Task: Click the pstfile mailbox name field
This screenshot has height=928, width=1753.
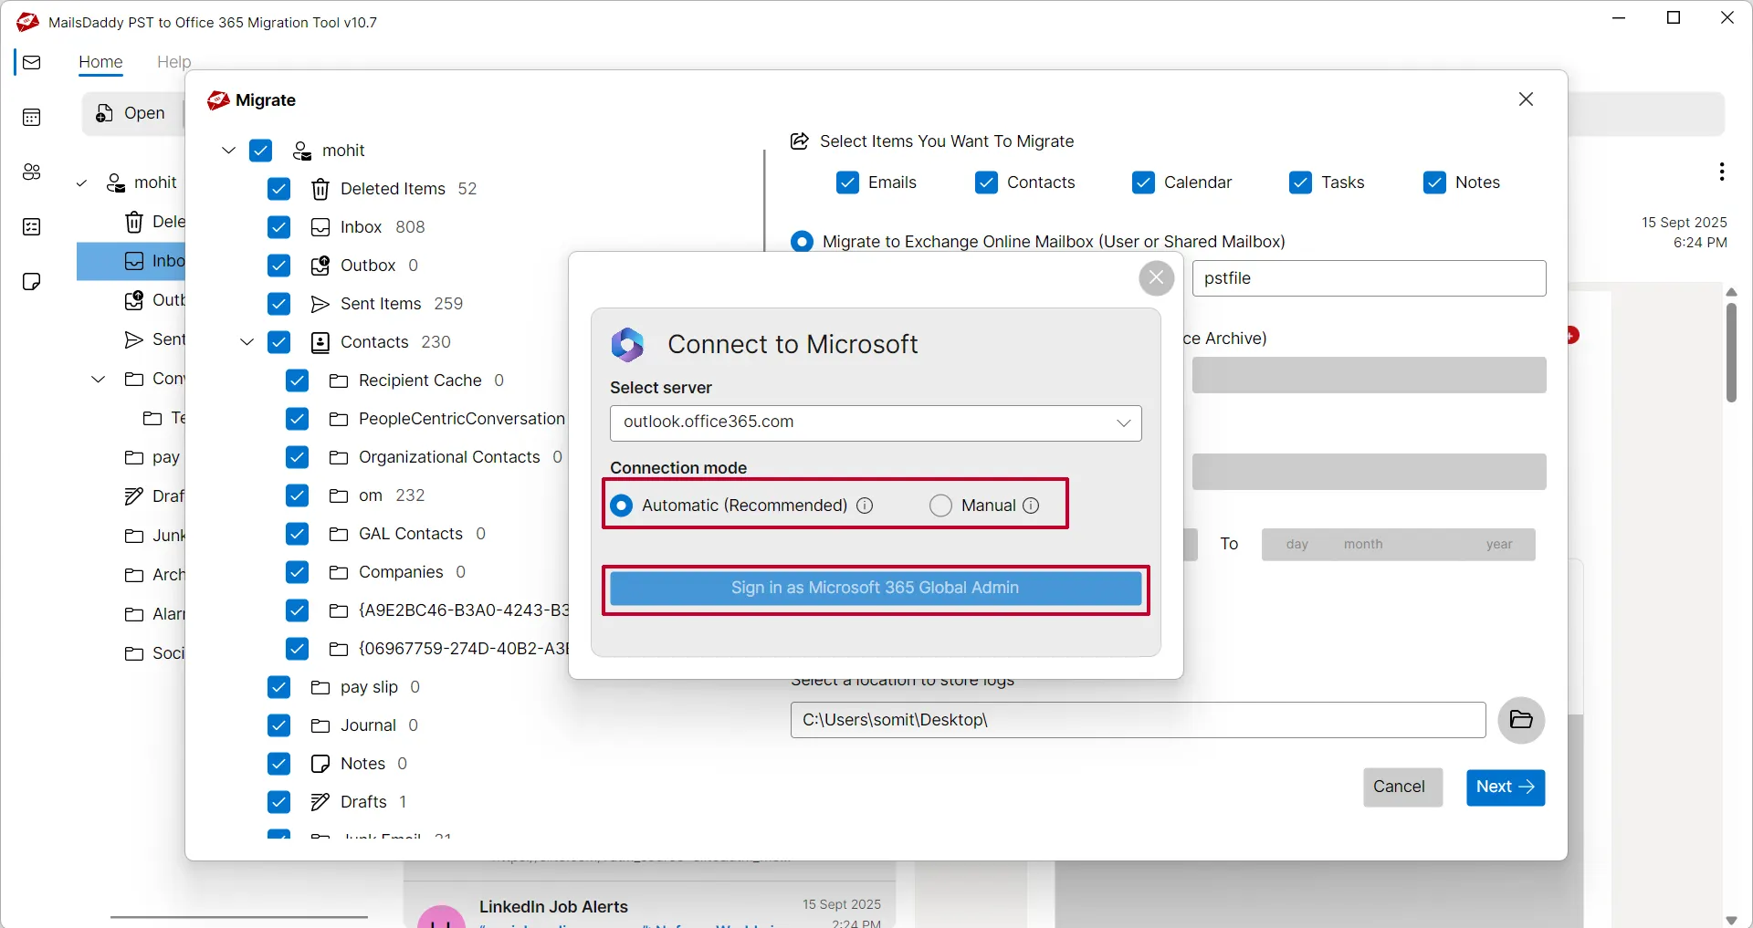Action: pos(1369,278)
